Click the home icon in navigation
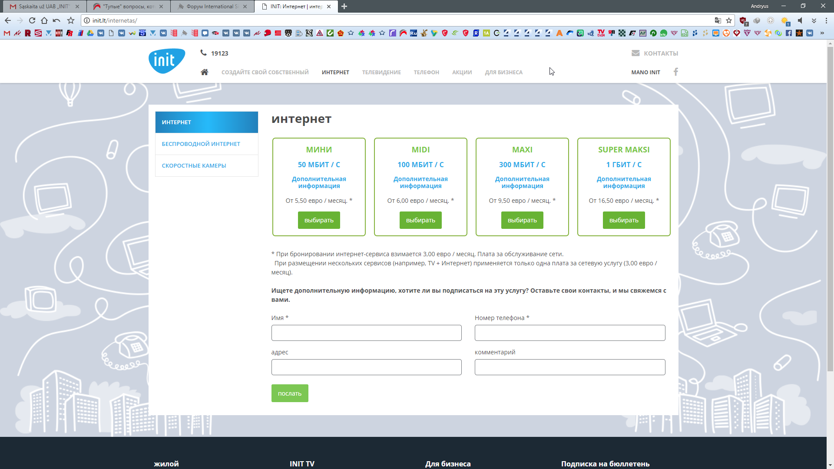The height and width of the screenshot is (469, 834). pyautogui.click(x=204, y=72)
